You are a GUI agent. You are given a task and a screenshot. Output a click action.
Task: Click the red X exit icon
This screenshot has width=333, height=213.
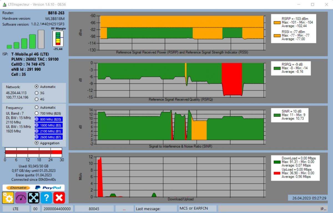pyautogui.click(x=59, y=197)
